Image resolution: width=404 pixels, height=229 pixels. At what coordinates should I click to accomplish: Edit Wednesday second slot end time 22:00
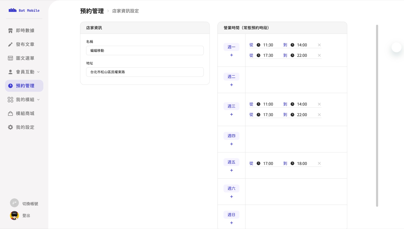[302, 115]
